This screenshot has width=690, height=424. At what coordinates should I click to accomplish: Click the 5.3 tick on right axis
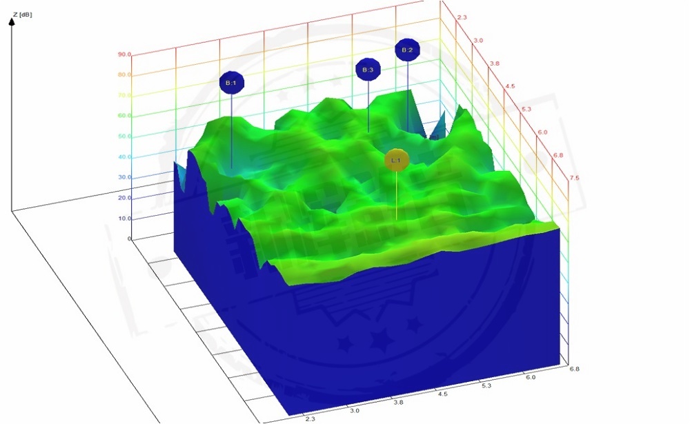(526, 109)
